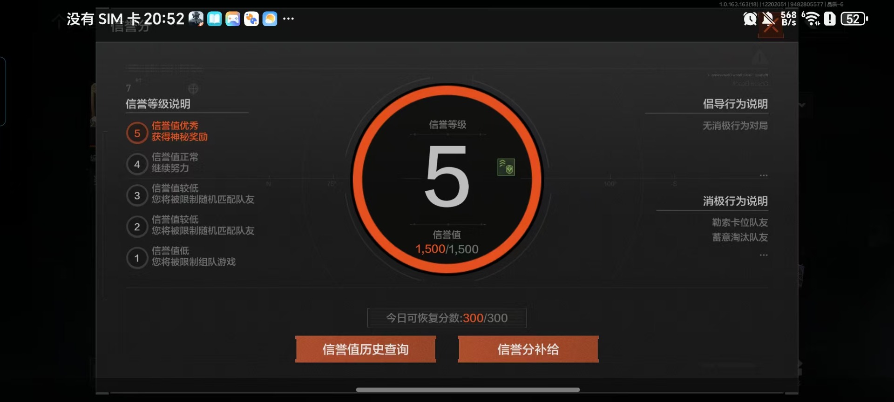Select the level 1 circle badge
Viewport: 894px width, 402px height.
[137, 258]
